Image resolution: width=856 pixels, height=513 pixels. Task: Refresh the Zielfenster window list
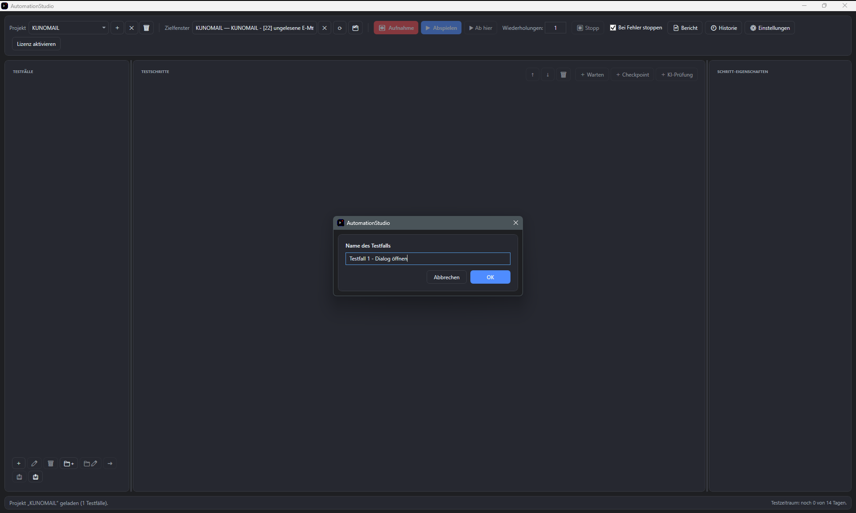[x=340, y=28]
